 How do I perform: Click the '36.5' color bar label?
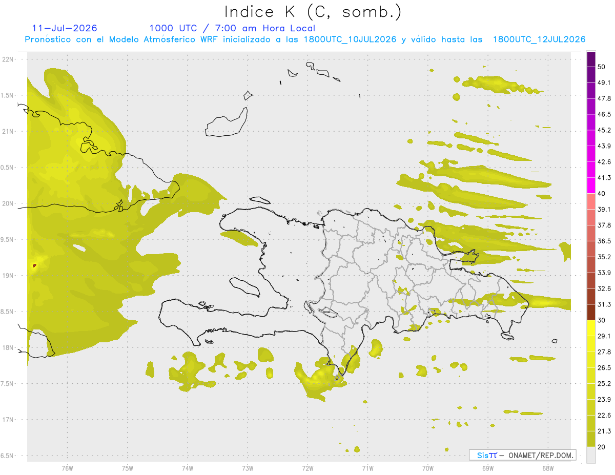click(x=604, y=241)
